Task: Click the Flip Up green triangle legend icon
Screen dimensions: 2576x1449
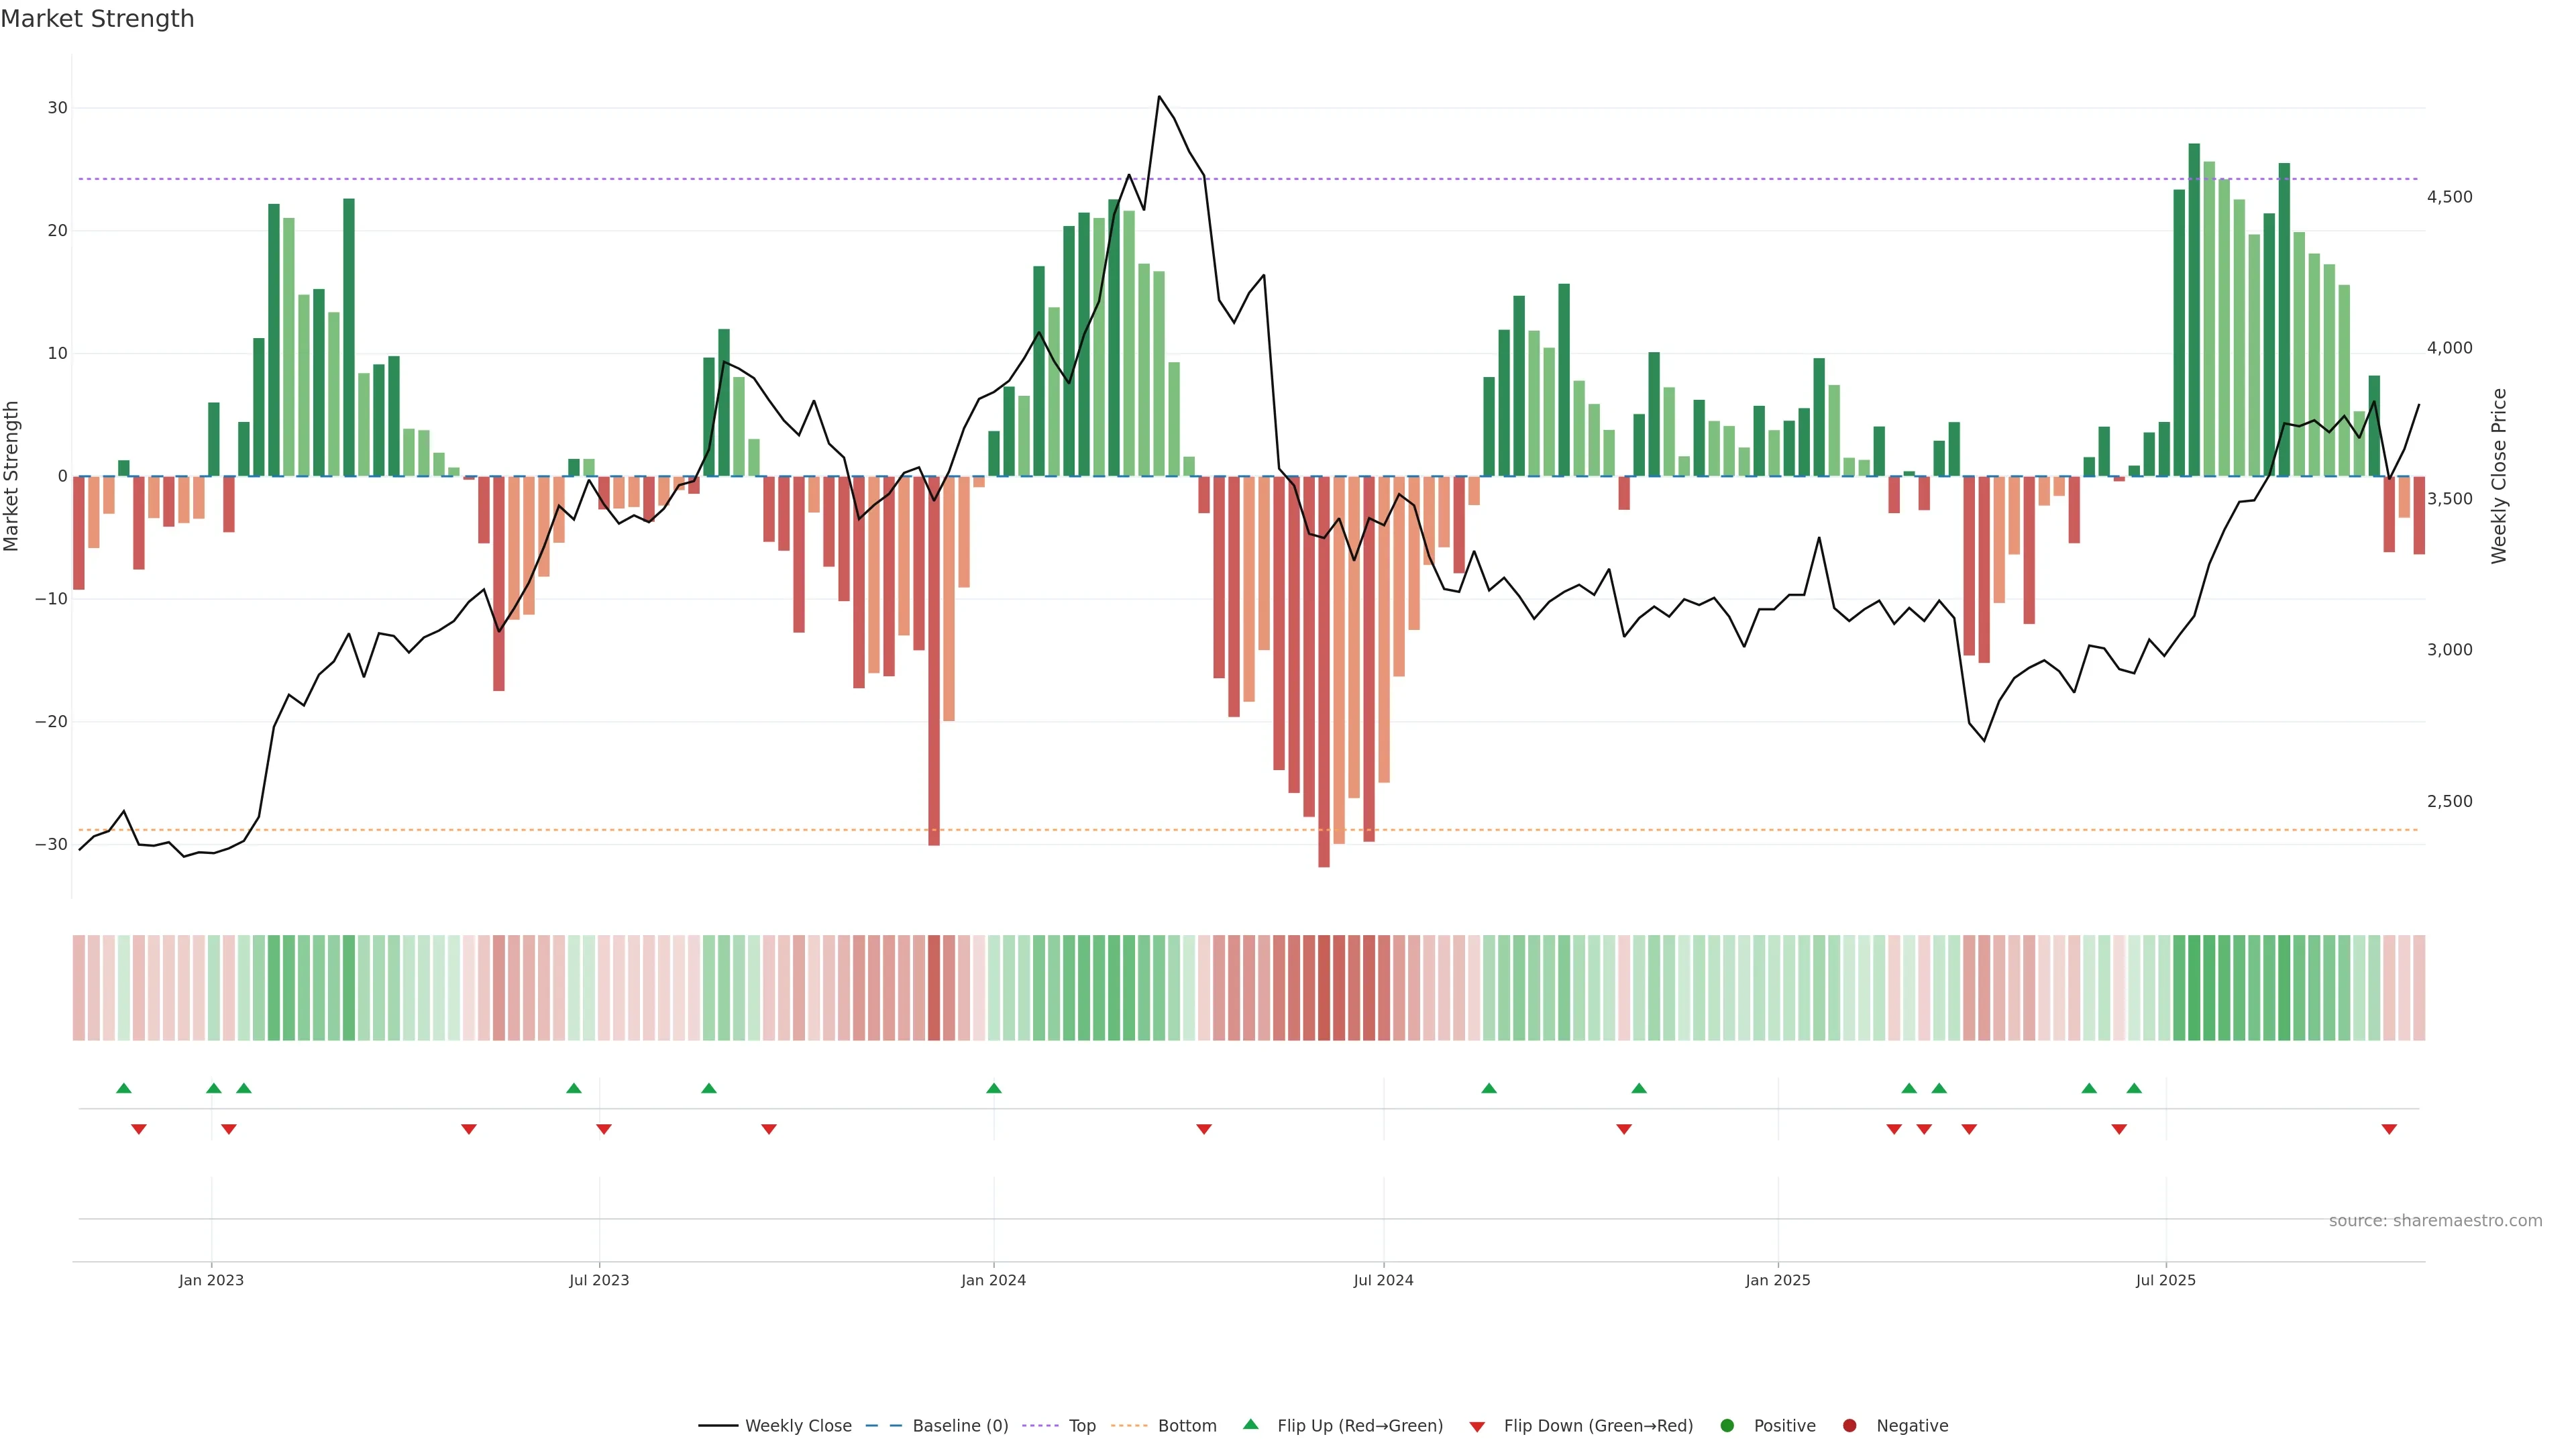Action: coord(1250,1424)
